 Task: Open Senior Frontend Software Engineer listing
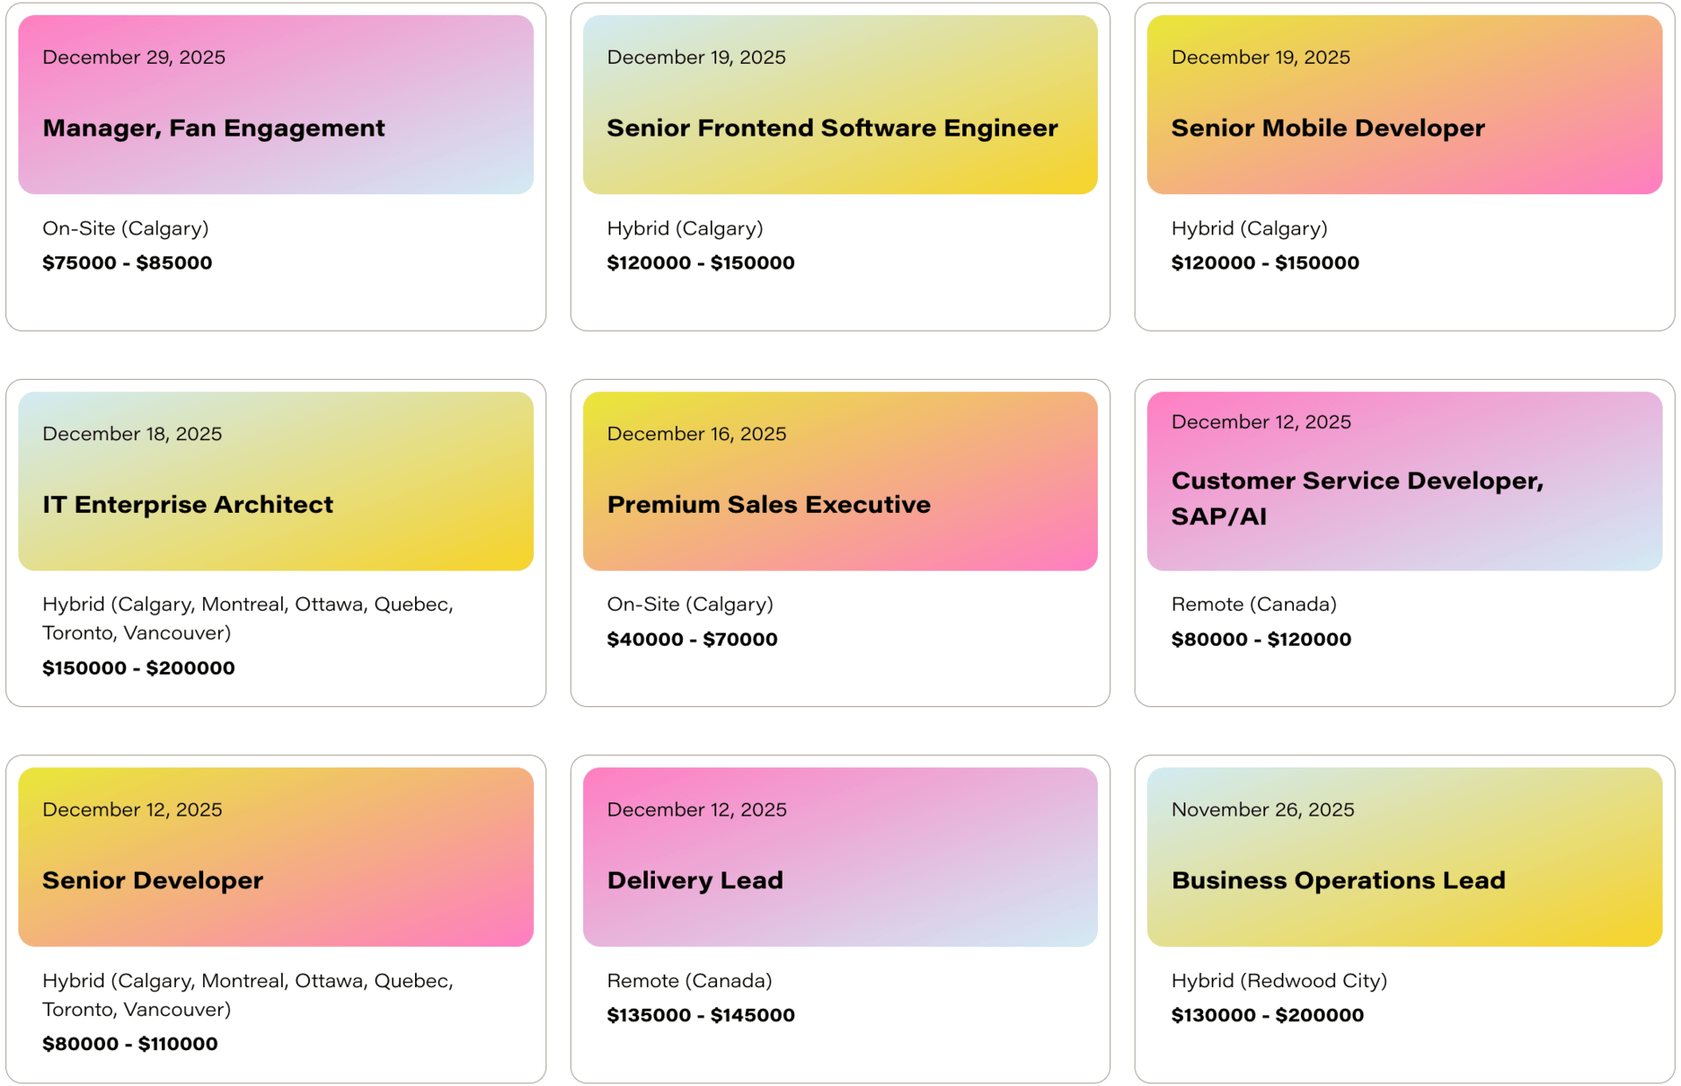coord(832,129)
